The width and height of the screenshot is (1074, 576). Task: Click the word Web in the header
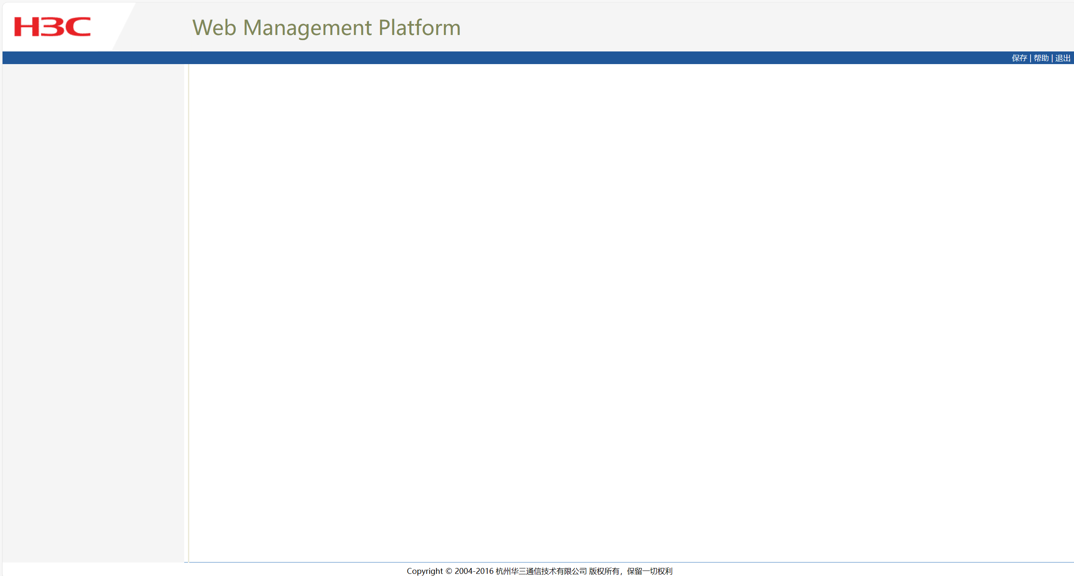[214, 28]
